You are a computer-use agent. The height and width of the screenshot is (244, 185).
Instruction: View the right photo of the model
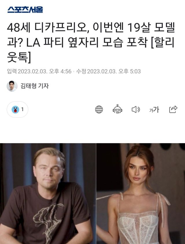pyautogui.click(x=141, y=194)
